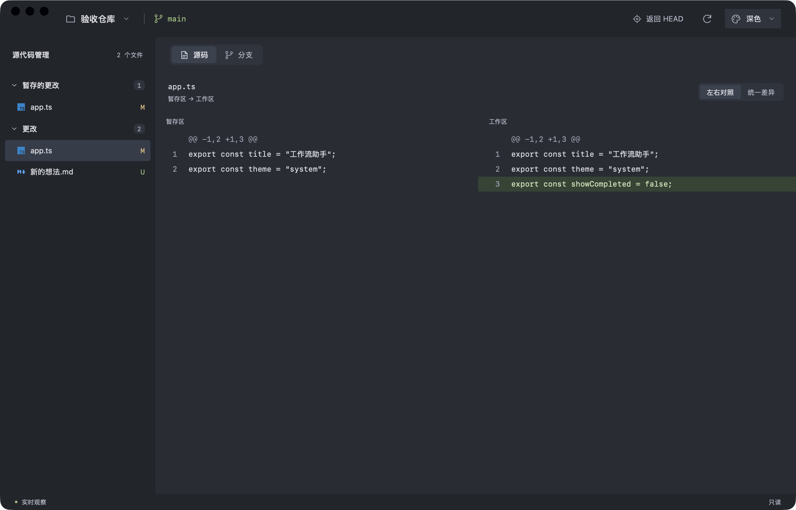Open 新的想法.md in the changes list
796x510 pixels.
pos(78,172)
